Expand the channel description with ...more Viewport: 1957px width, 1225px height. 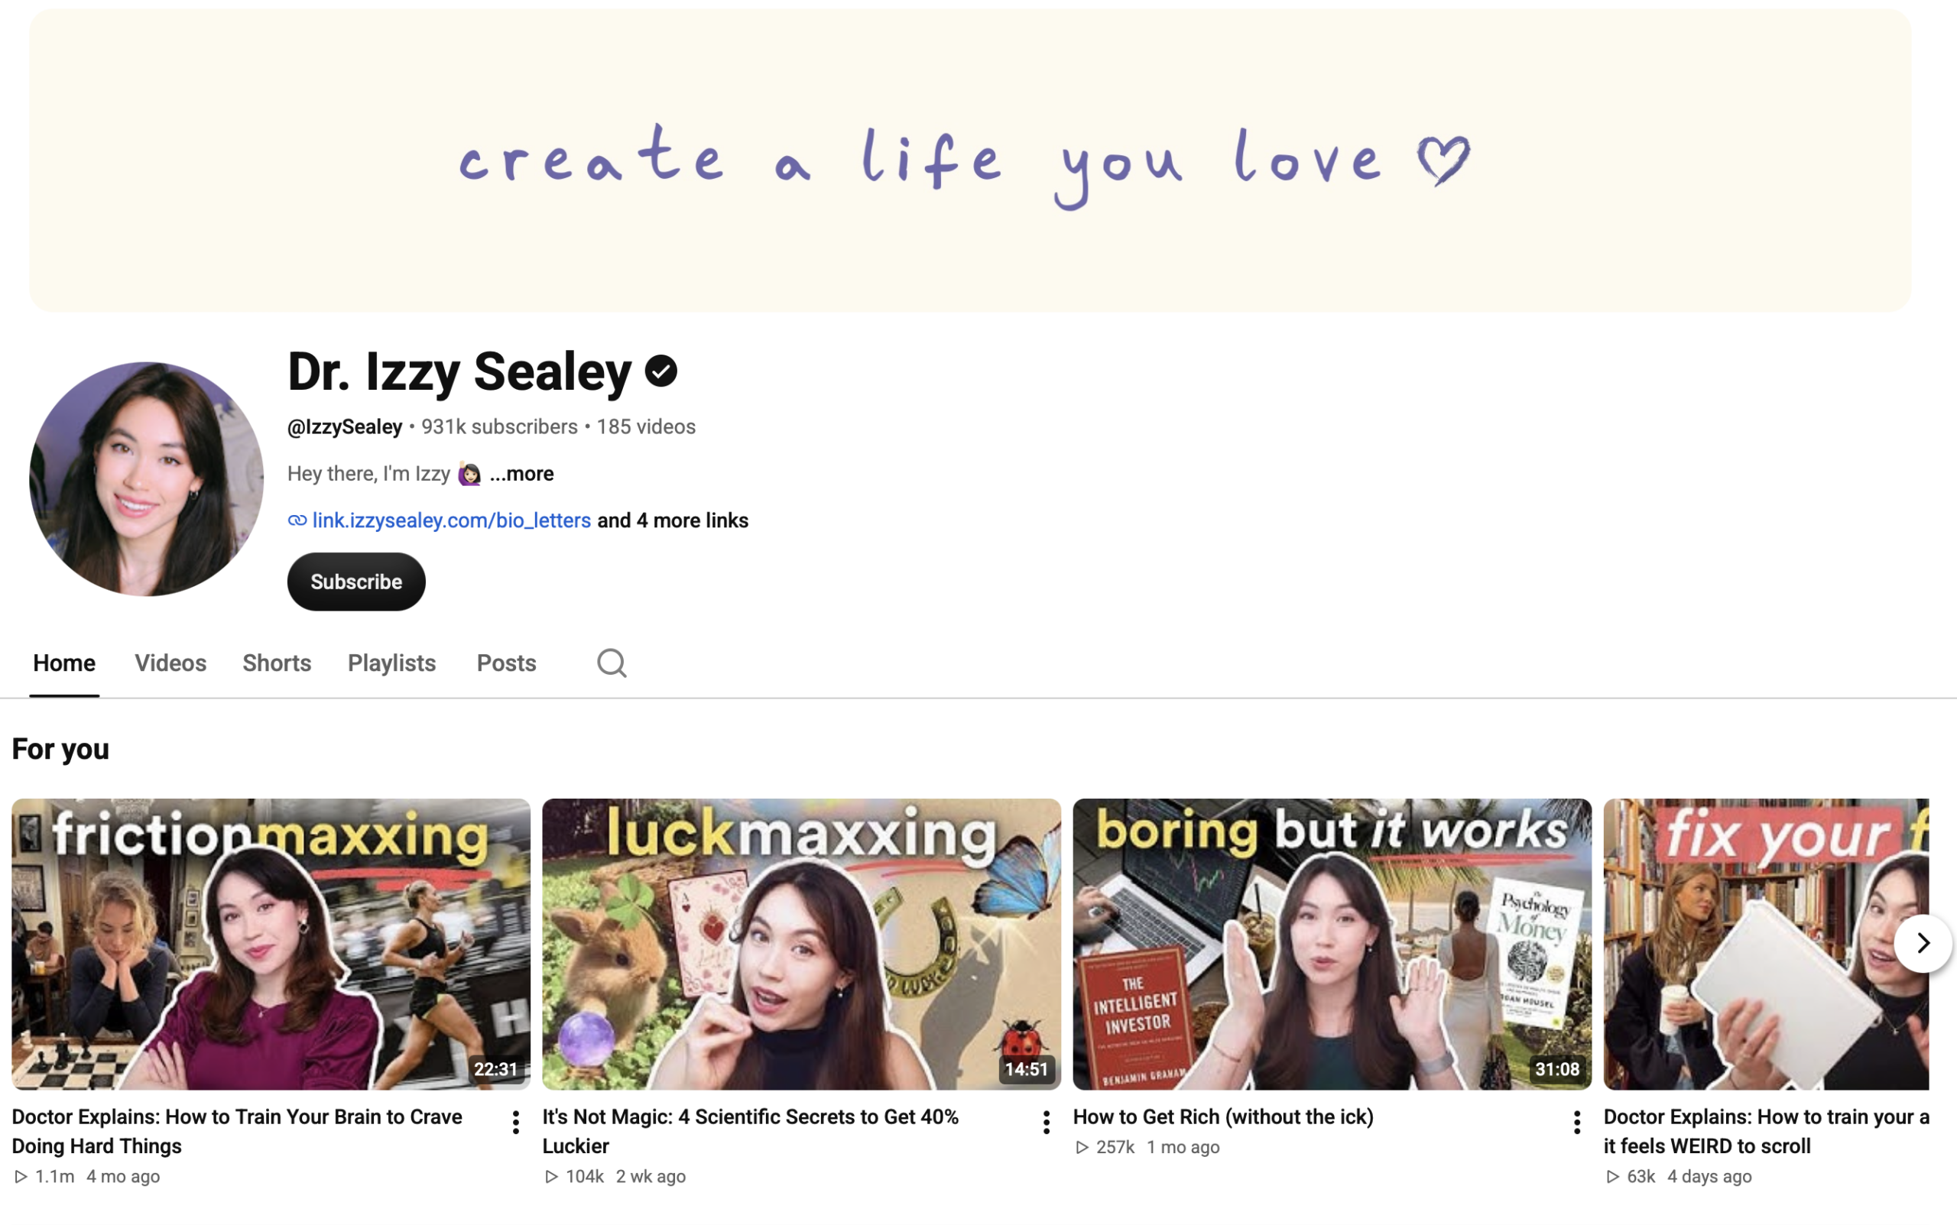tap(522, 473)
